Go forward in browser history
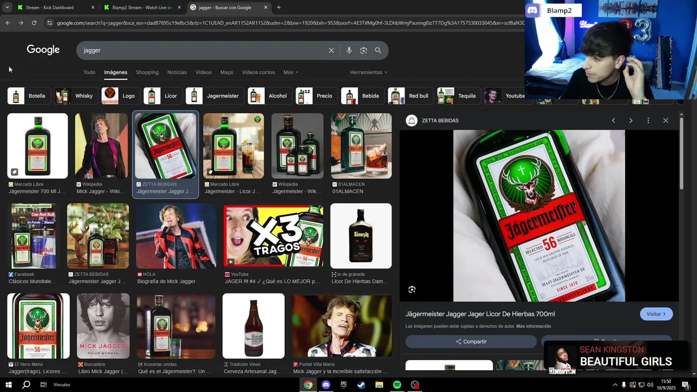The image size is (697, 392). (x=21, y=23)
